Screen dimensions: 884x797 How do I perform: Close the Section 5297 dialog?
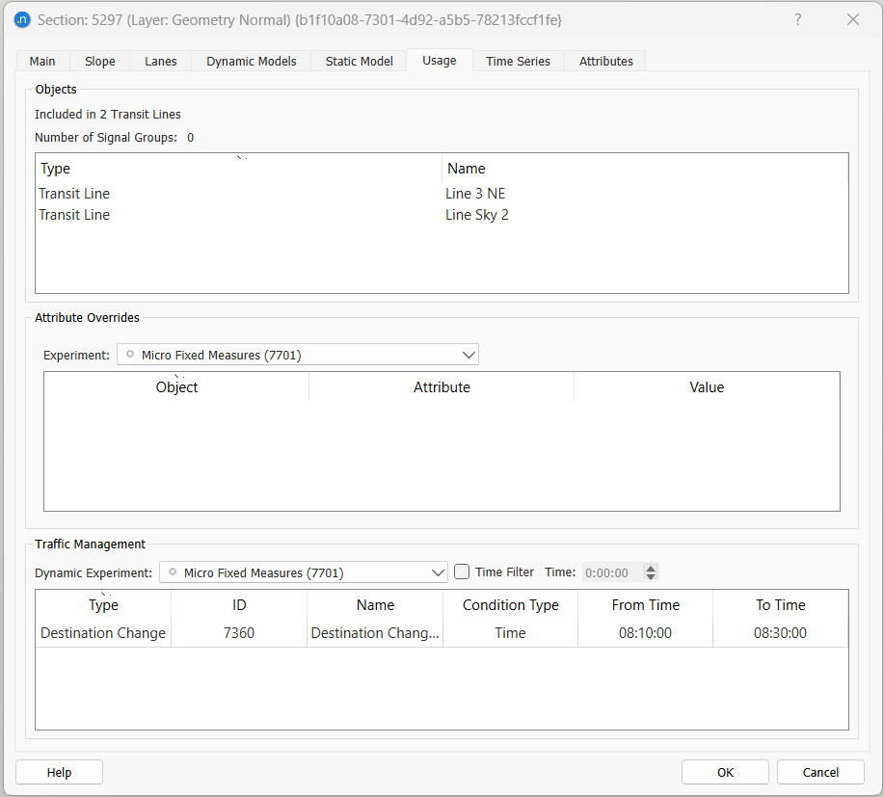click(852, 19)
